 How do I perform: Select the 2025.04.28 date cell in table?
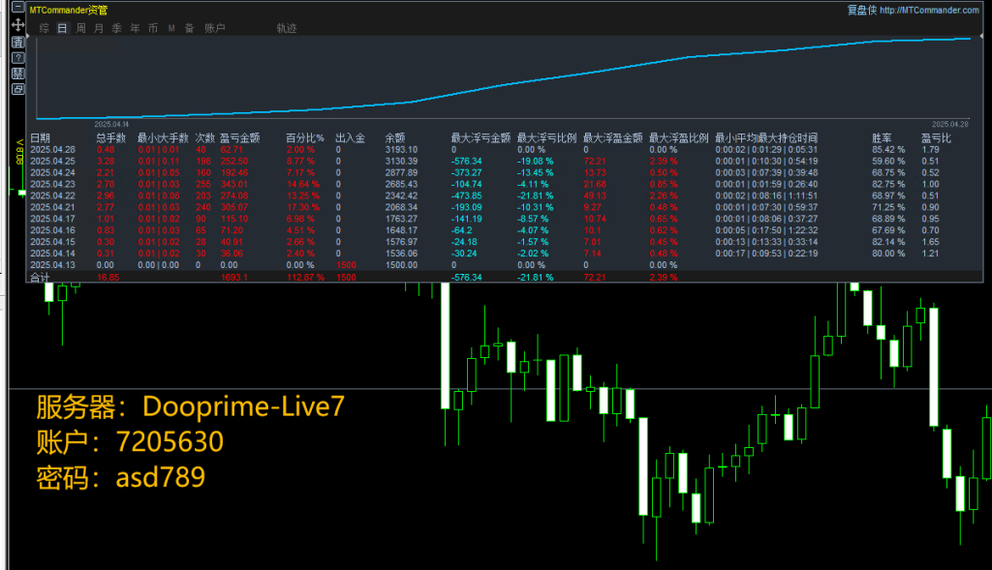click(52, 150)
